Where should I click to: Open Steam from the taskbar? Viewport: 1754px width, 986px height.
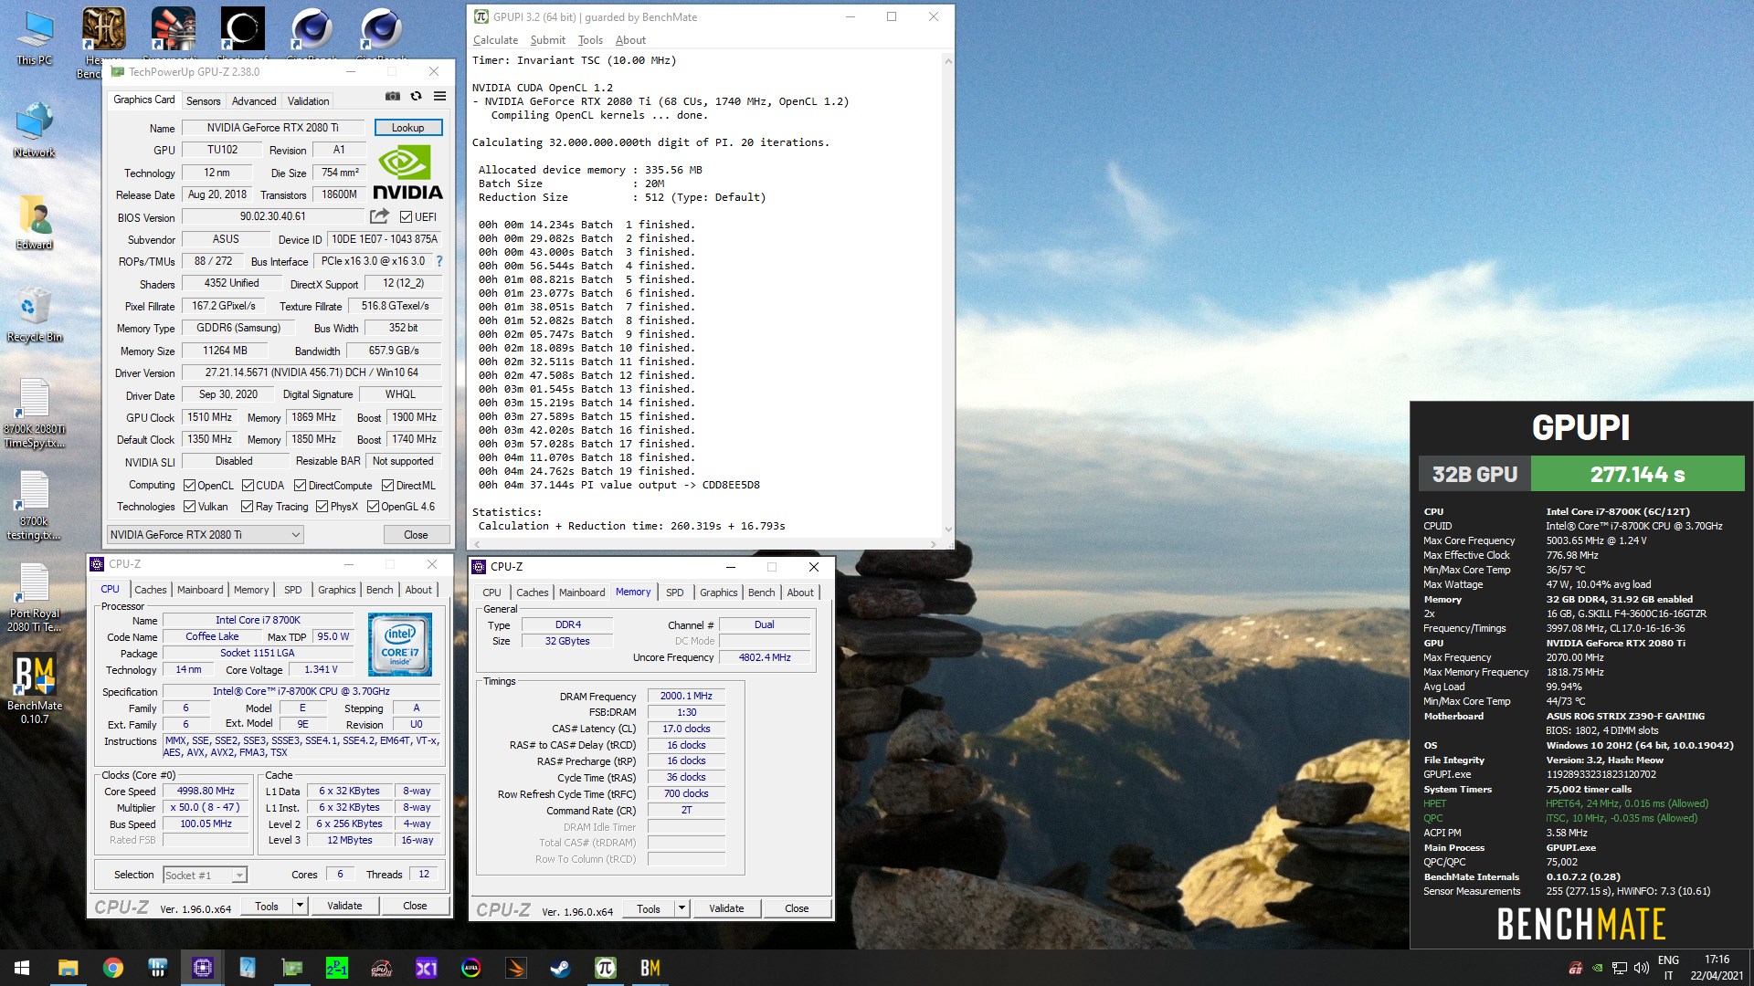click(x=561, y=968)
